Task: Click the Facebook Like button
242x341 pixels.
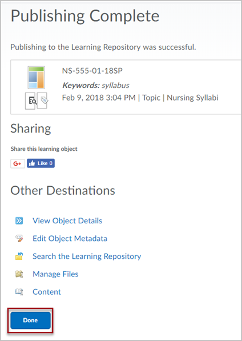Action: (x=41, y=163)
